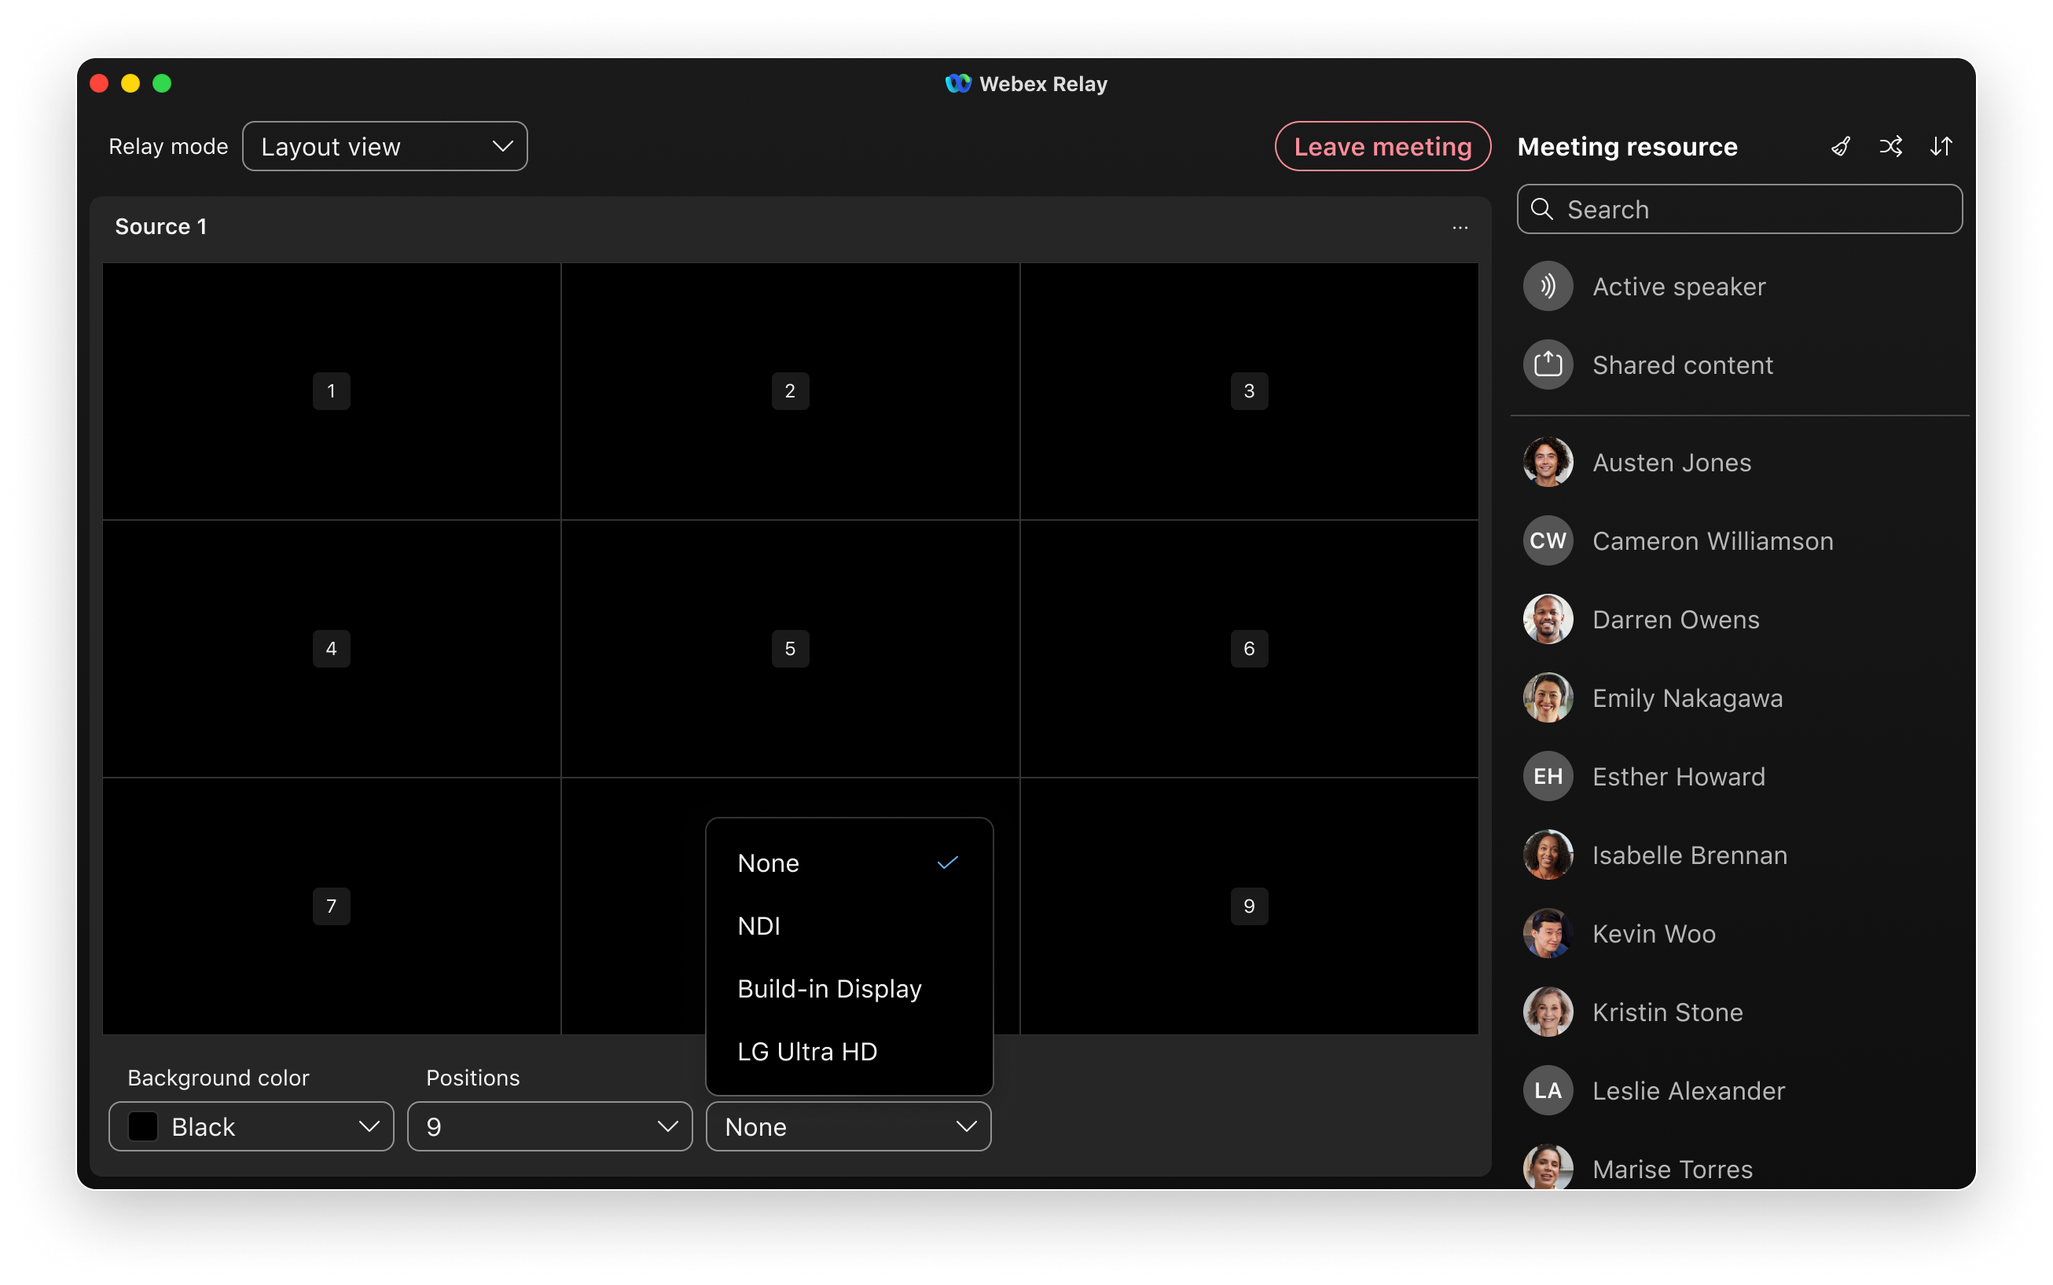This screenshot has width=2053, height=1285.
Task: Click the clear broom icon in Meeting resource
Action: click(x=1840, y=146)
